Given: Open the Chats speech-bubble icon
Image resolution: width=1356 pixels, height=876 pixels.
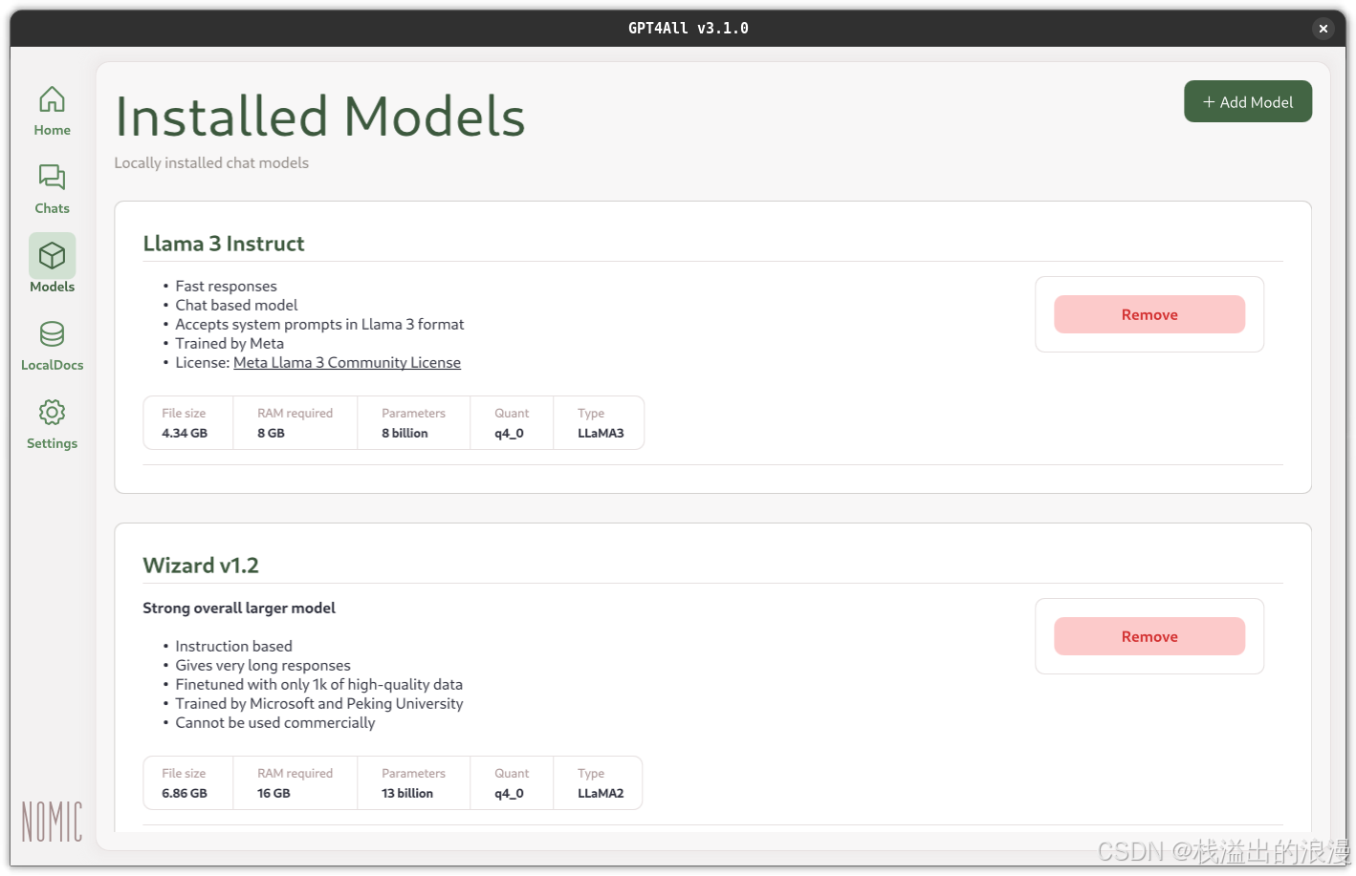Looking at the screenshot, I should pyautogui.click(x=52, y=178).
